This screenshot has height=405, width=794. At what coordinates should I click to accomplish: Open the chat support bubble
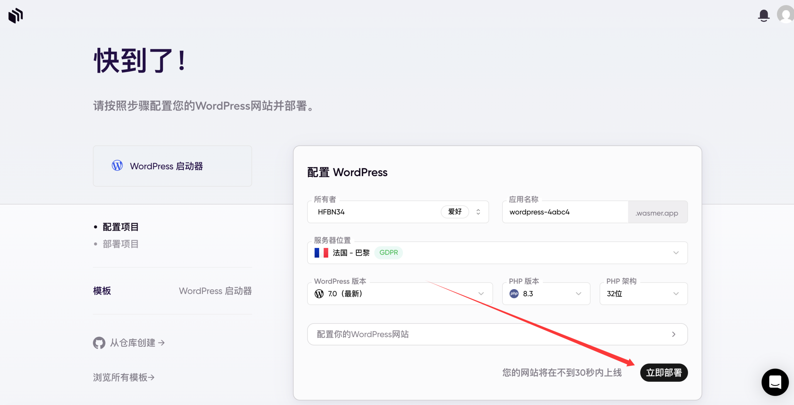click(775, 382)
